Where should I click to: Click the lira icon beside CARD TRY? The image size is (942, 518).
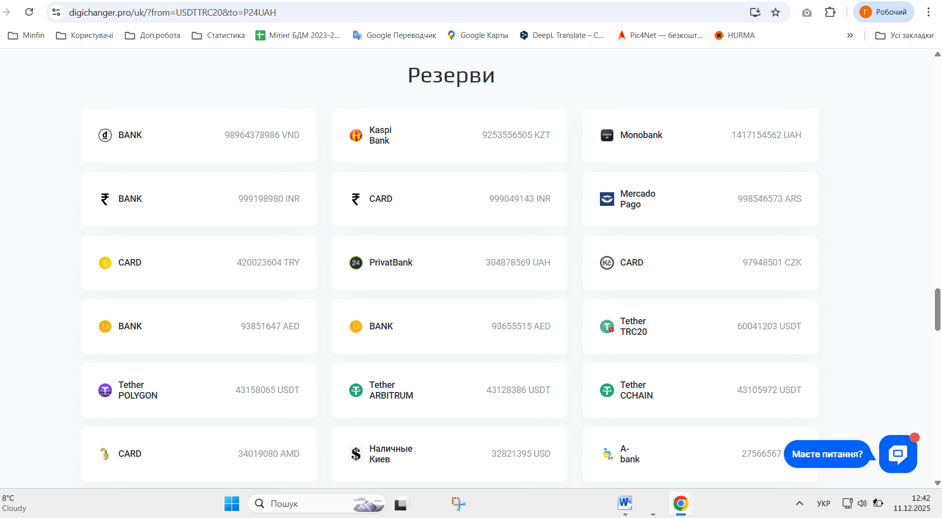105,263
